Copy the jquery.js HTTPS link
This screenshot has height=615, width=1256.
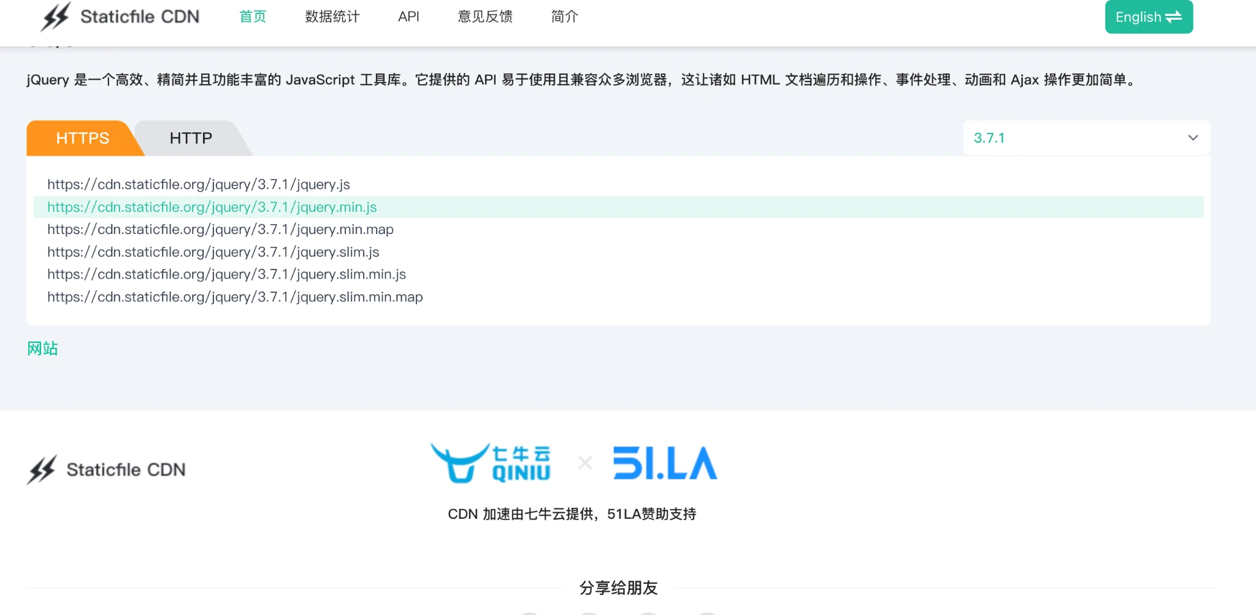(x=199, y=184)
